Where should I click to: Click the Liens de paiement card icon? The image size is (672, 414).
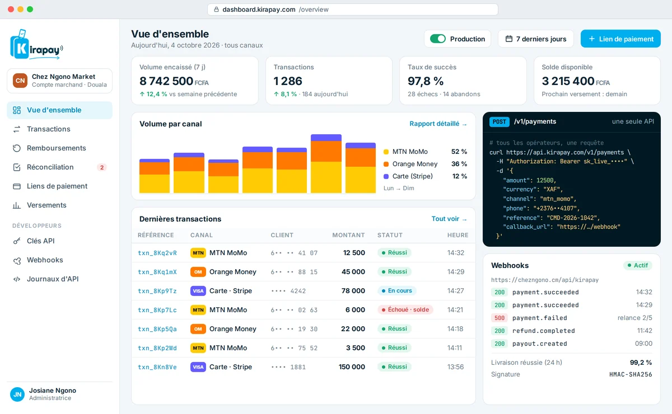17,186
